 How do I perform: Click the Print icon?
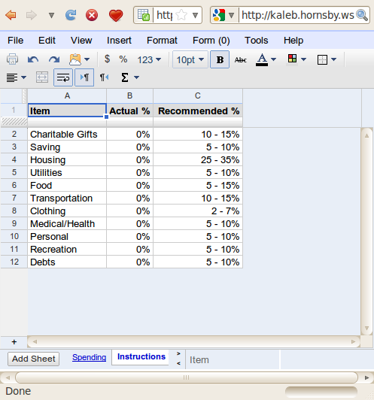(x=12, y=59)
